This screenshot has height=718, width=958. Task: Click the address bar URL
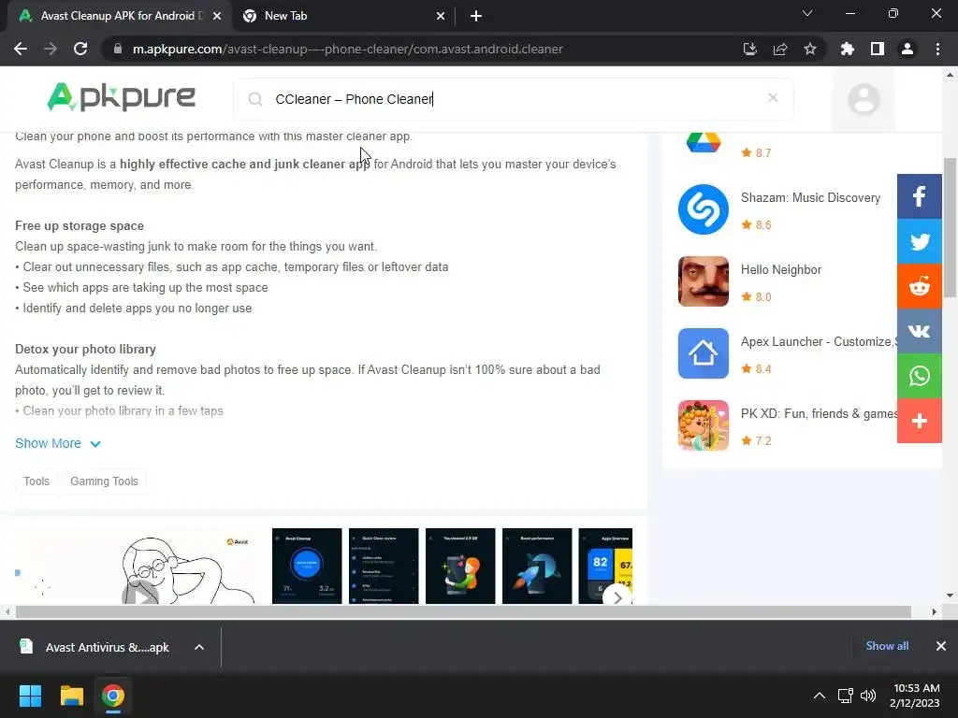pyautogui.click(x=348, y=49)
